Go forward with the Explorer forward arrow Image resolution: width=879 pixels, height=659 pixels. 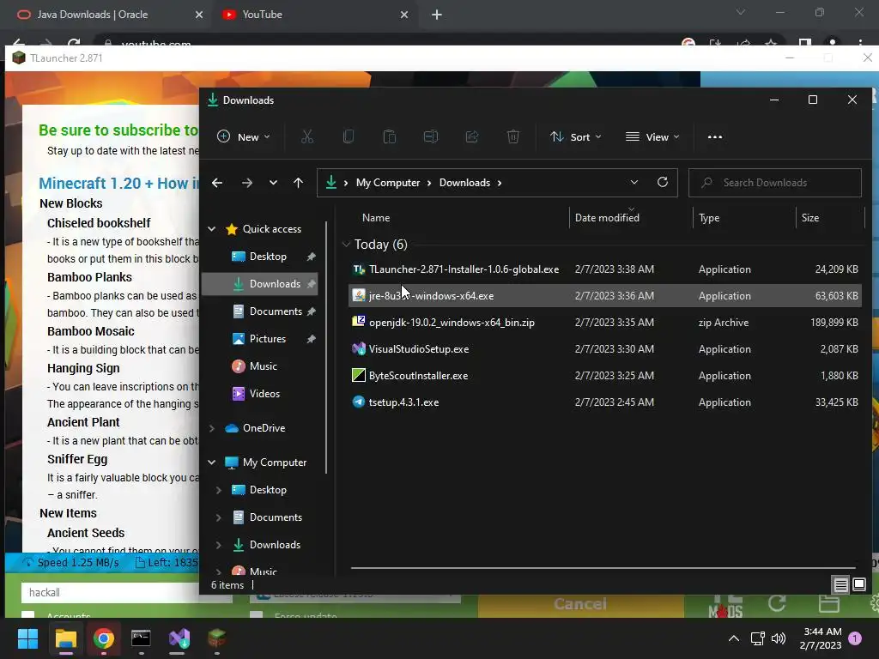pyautogui.click(x=246, y=183)
